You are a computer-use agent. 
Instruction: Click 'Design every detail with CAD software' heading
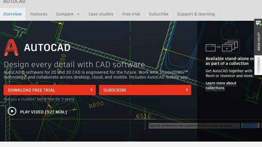click(x=75, y=65)
